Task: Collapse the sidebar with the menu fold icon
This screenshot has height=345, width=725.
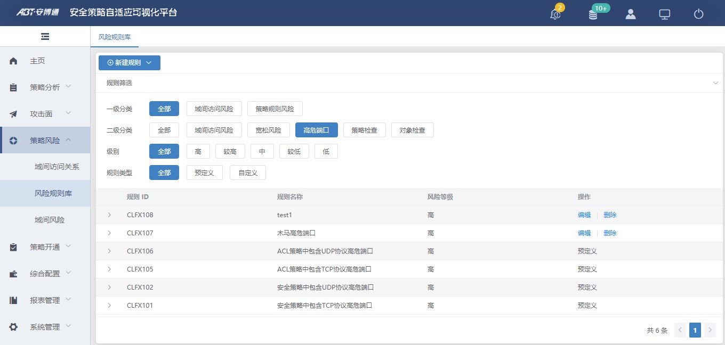Action: tap(45, 37)
